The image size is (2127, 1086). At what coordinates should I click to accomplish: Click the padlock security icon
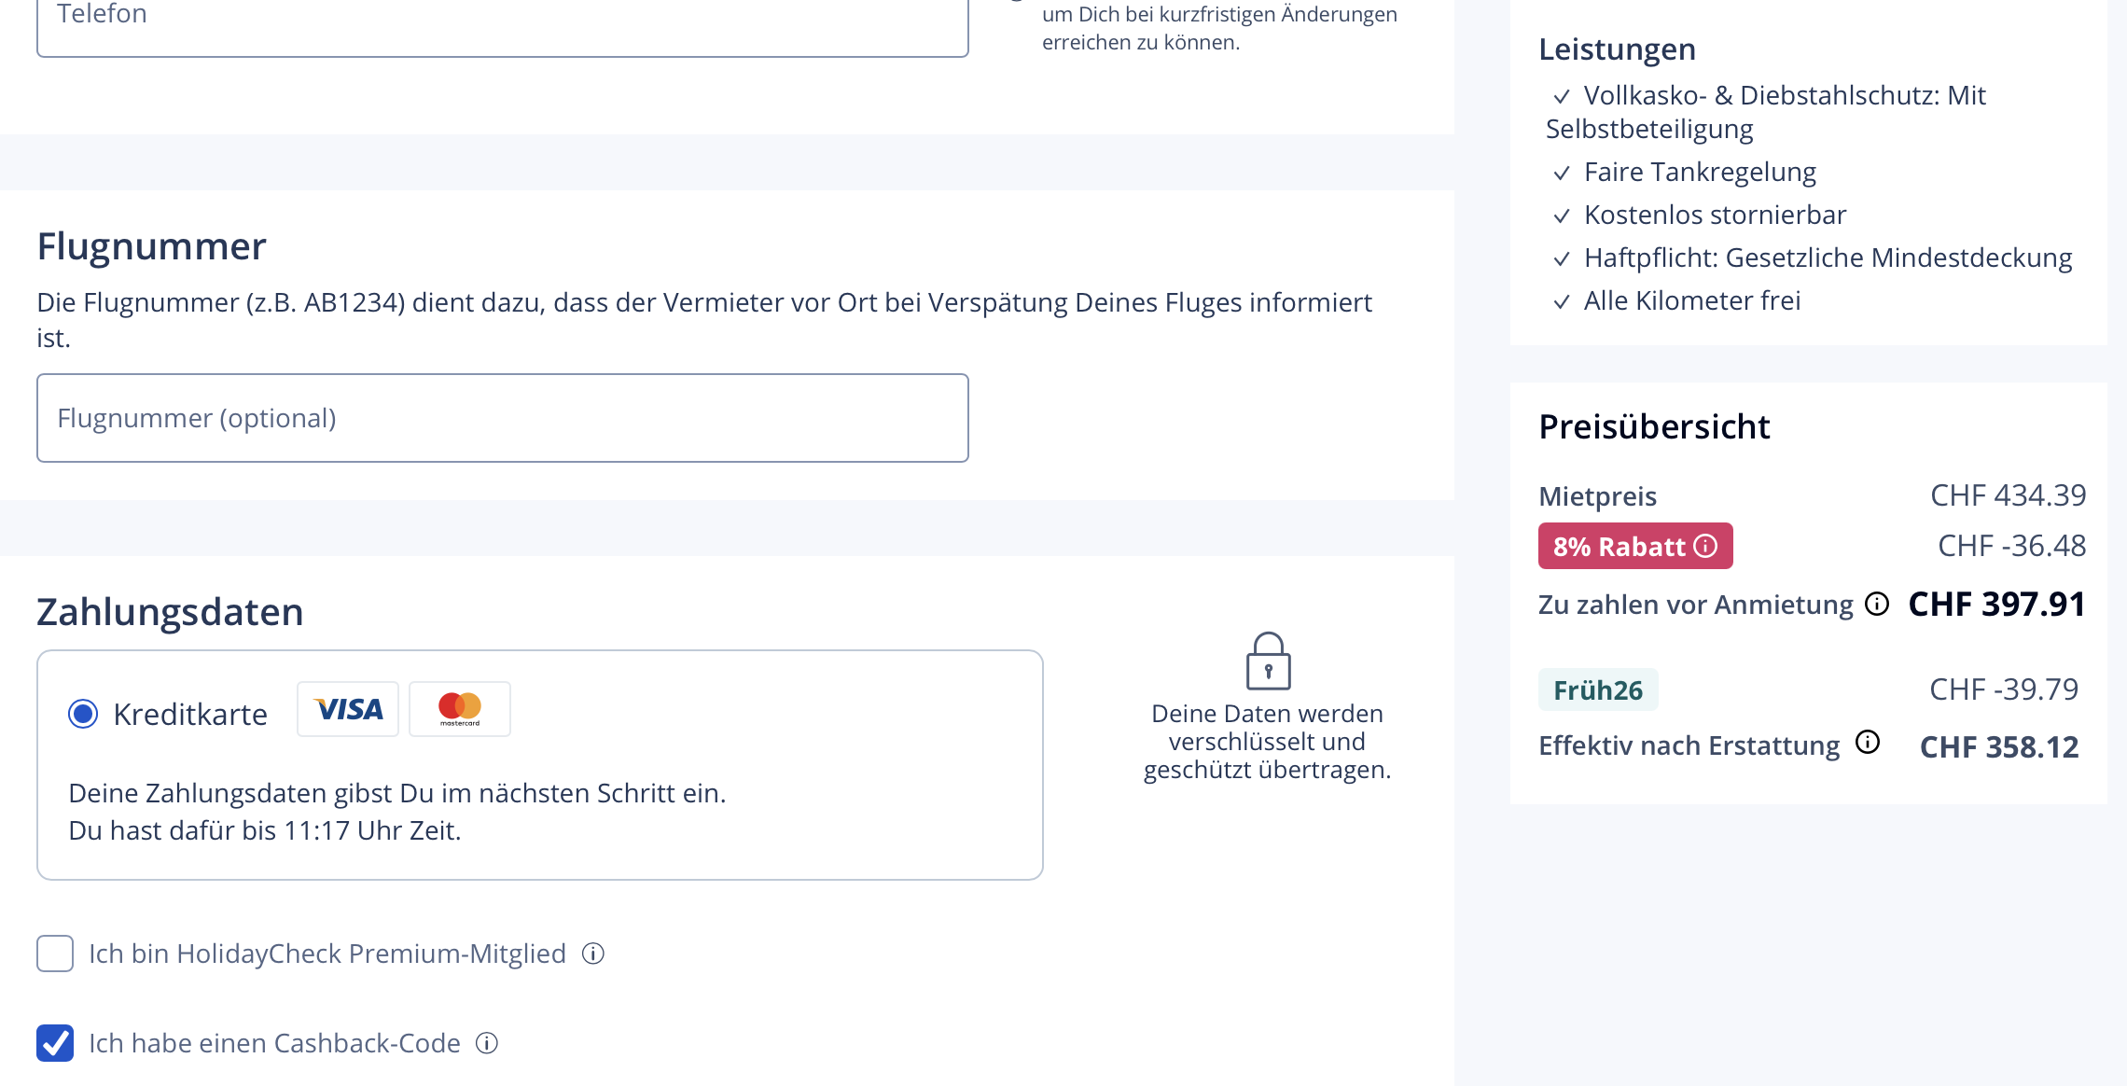[1268, 661]
